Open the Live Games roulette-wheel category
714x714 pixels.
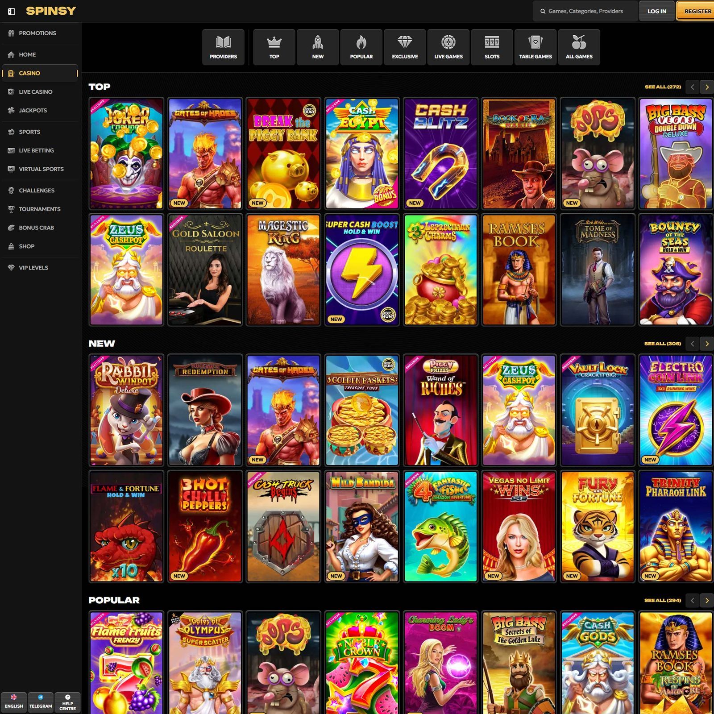(448, 47)
